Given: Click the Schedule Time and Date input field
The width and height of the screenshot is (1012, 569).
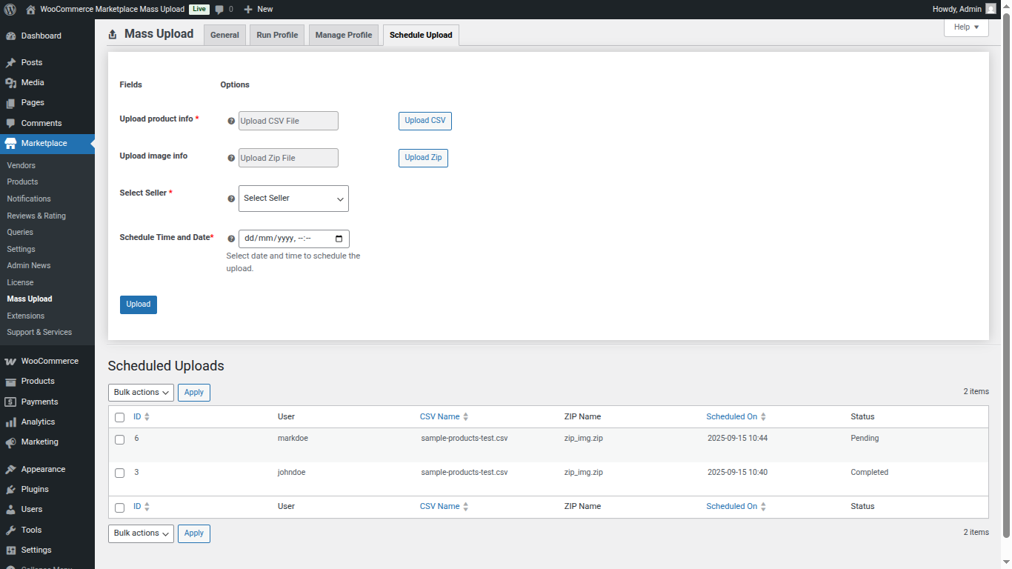Looking at the screenshot, I should point(289,238).
